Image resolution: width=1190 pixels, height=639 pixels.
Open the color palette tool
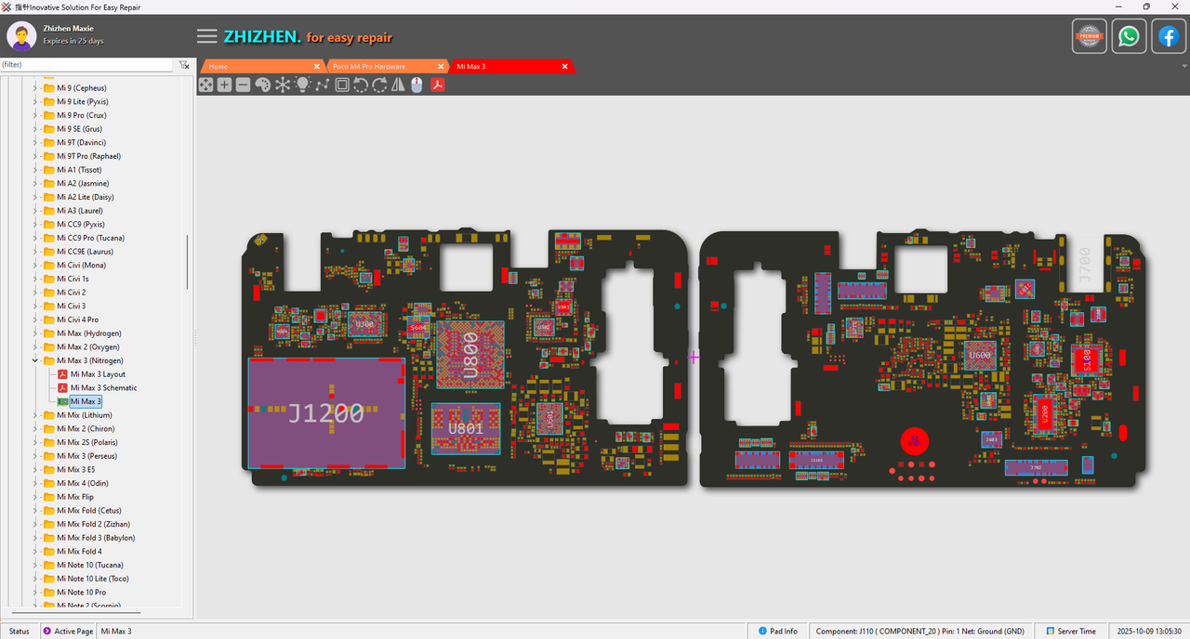coord(262,85)
